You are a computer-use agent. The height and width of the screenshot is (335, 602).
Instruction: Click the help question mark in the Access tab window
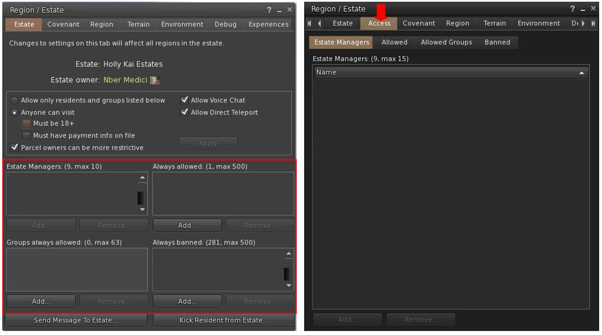(x=572, y=9)
